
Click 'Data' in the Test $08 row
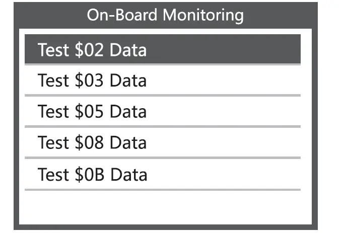click(x=128, y=142)
